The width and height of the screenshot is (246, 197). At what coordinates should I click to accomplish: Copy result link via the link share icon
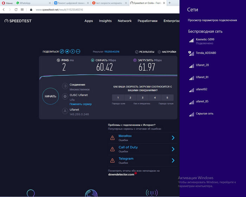tap(62, 51)
